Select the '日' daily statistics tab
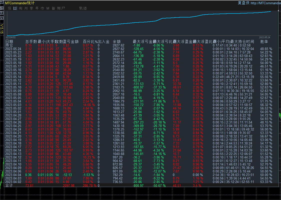This screenshot has width=281, height=200. (x=15, y=8)
